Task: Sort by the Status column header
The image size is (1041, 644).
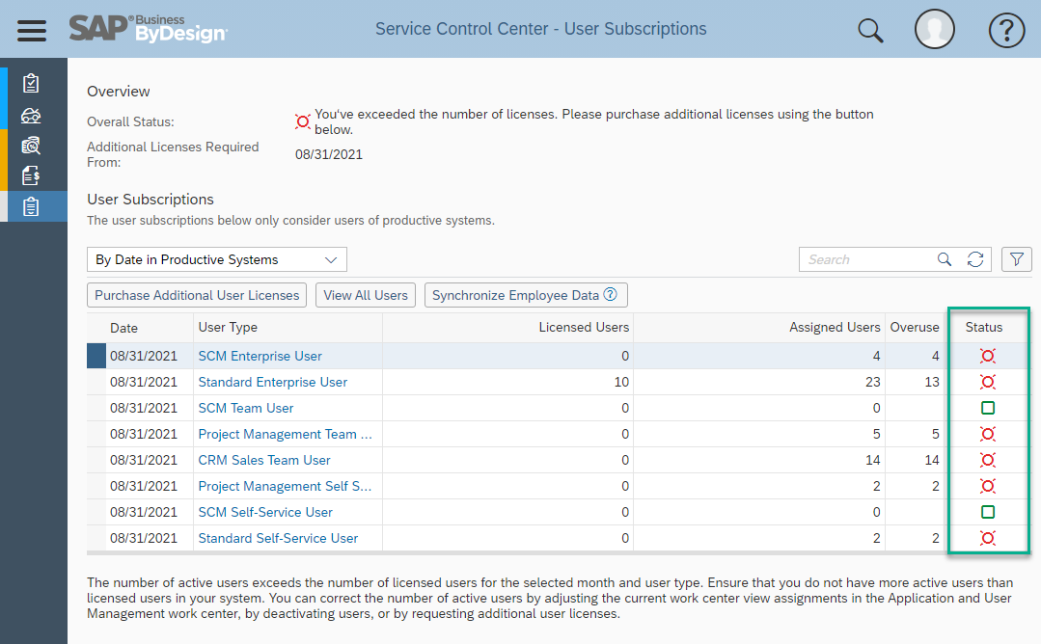Action: click(983, 327)
